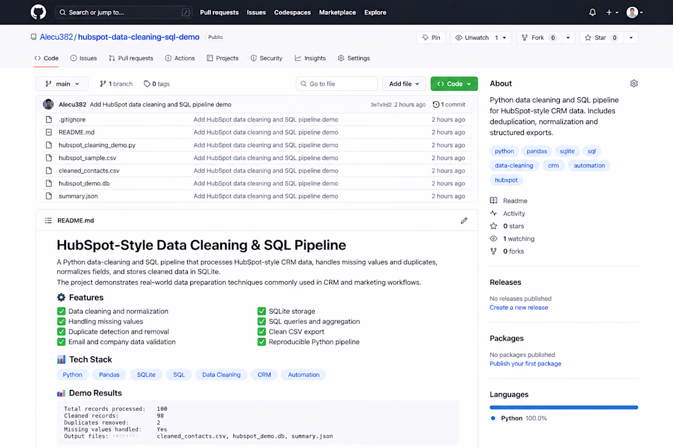Click the Activity pulse icon
The height and width of the screenshot is (448, 673).
pyautogui.click(x=494, y=213)
